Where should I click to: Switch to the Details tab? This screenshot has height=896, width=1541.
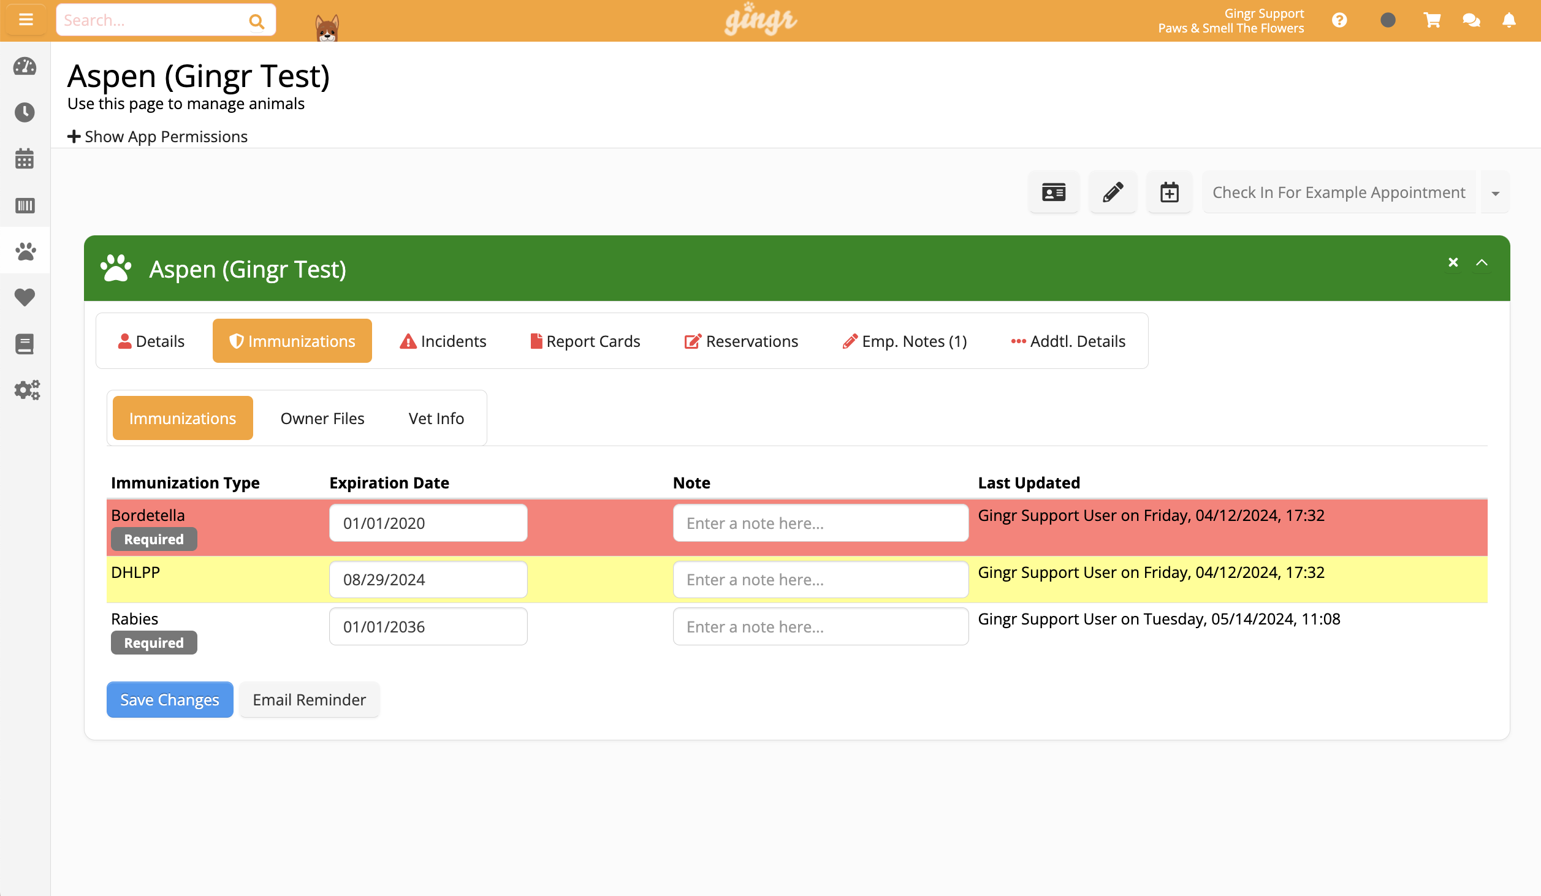tap(151, 341)
